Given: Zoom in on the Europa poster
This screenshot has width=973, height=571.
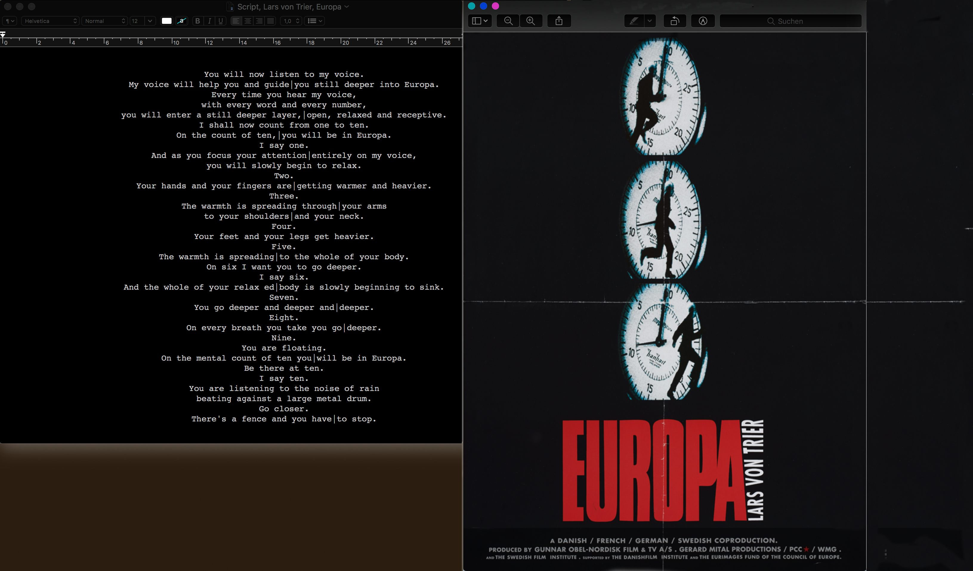Looking at the screenshot, I should pyautogui.click(x=531, y=21).
